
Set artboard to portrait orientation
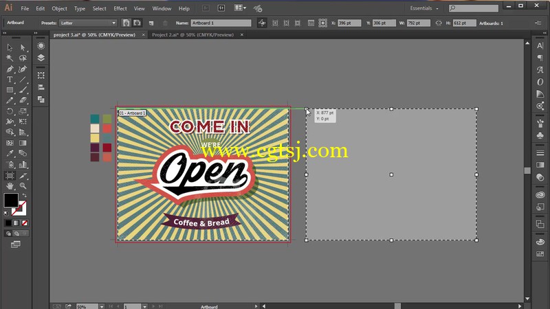[126, 23]
